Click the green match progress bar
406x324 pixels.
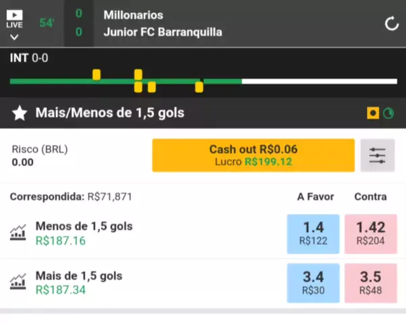click(x=126, y=82)
